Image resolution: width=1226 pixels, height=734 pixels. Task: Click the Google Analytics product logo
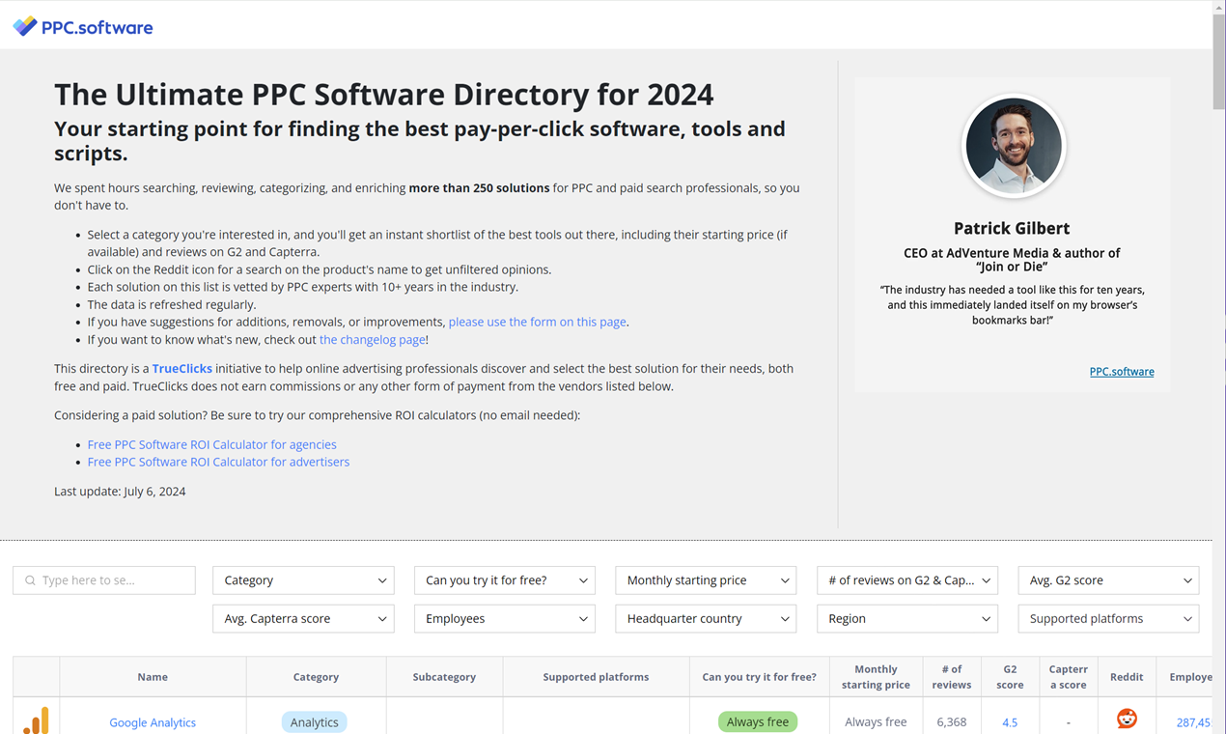37,720
